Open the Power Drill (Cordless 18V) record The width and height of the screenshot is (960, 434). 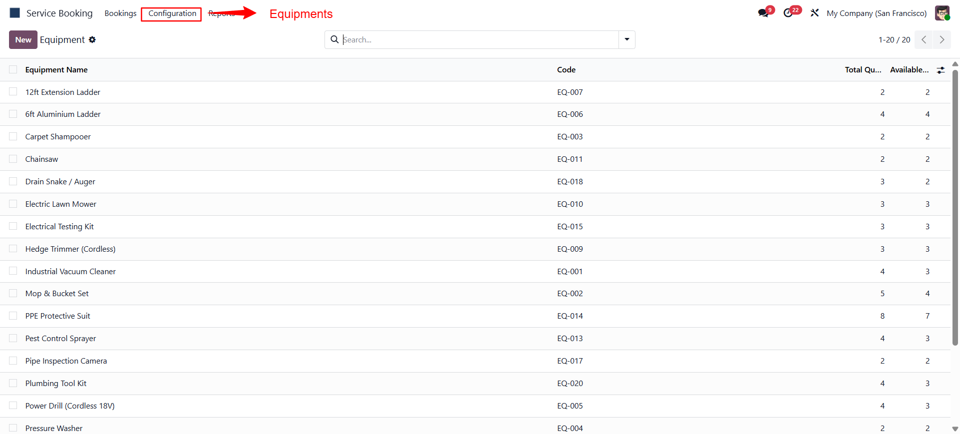(70, 406)
